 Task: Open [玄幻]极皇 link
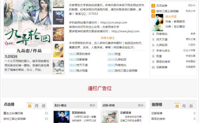click(x=114, y=54)
